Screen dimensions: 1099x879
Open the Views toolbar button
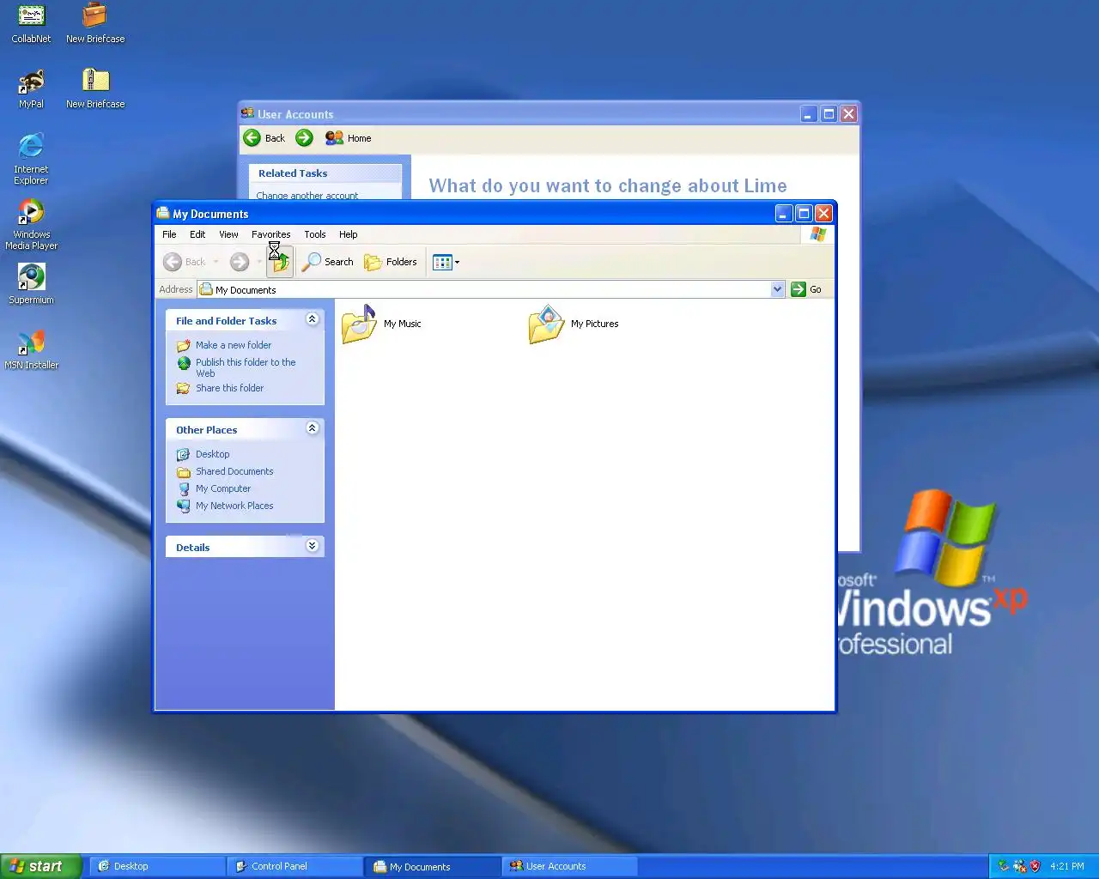point(446,262)
